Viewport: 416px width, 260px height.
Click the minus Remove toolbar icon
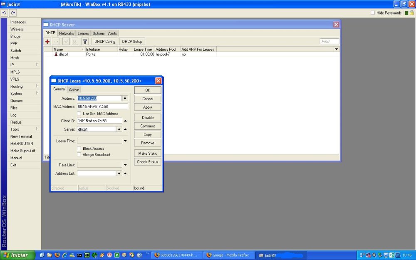click(x=56, y=41)
